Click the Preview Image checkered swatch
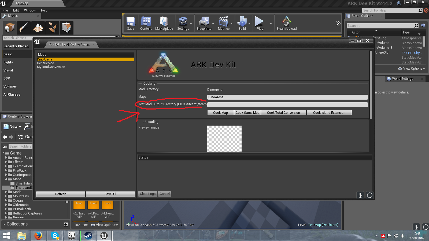This screenshot has width=429, height=241. [x=224, y=139]
